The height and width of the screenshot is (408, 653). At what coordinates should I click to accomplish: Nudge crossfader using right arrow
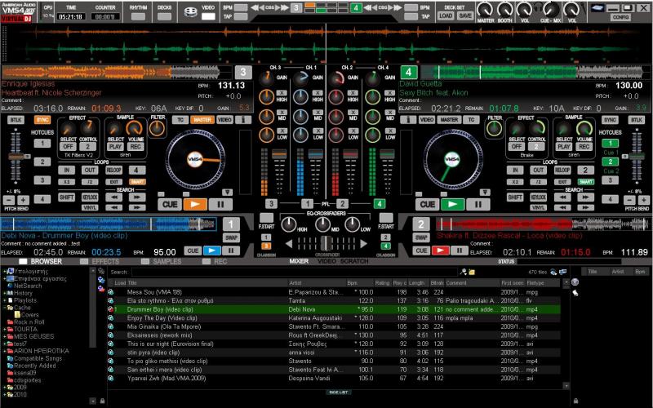[x=363, y=243]
